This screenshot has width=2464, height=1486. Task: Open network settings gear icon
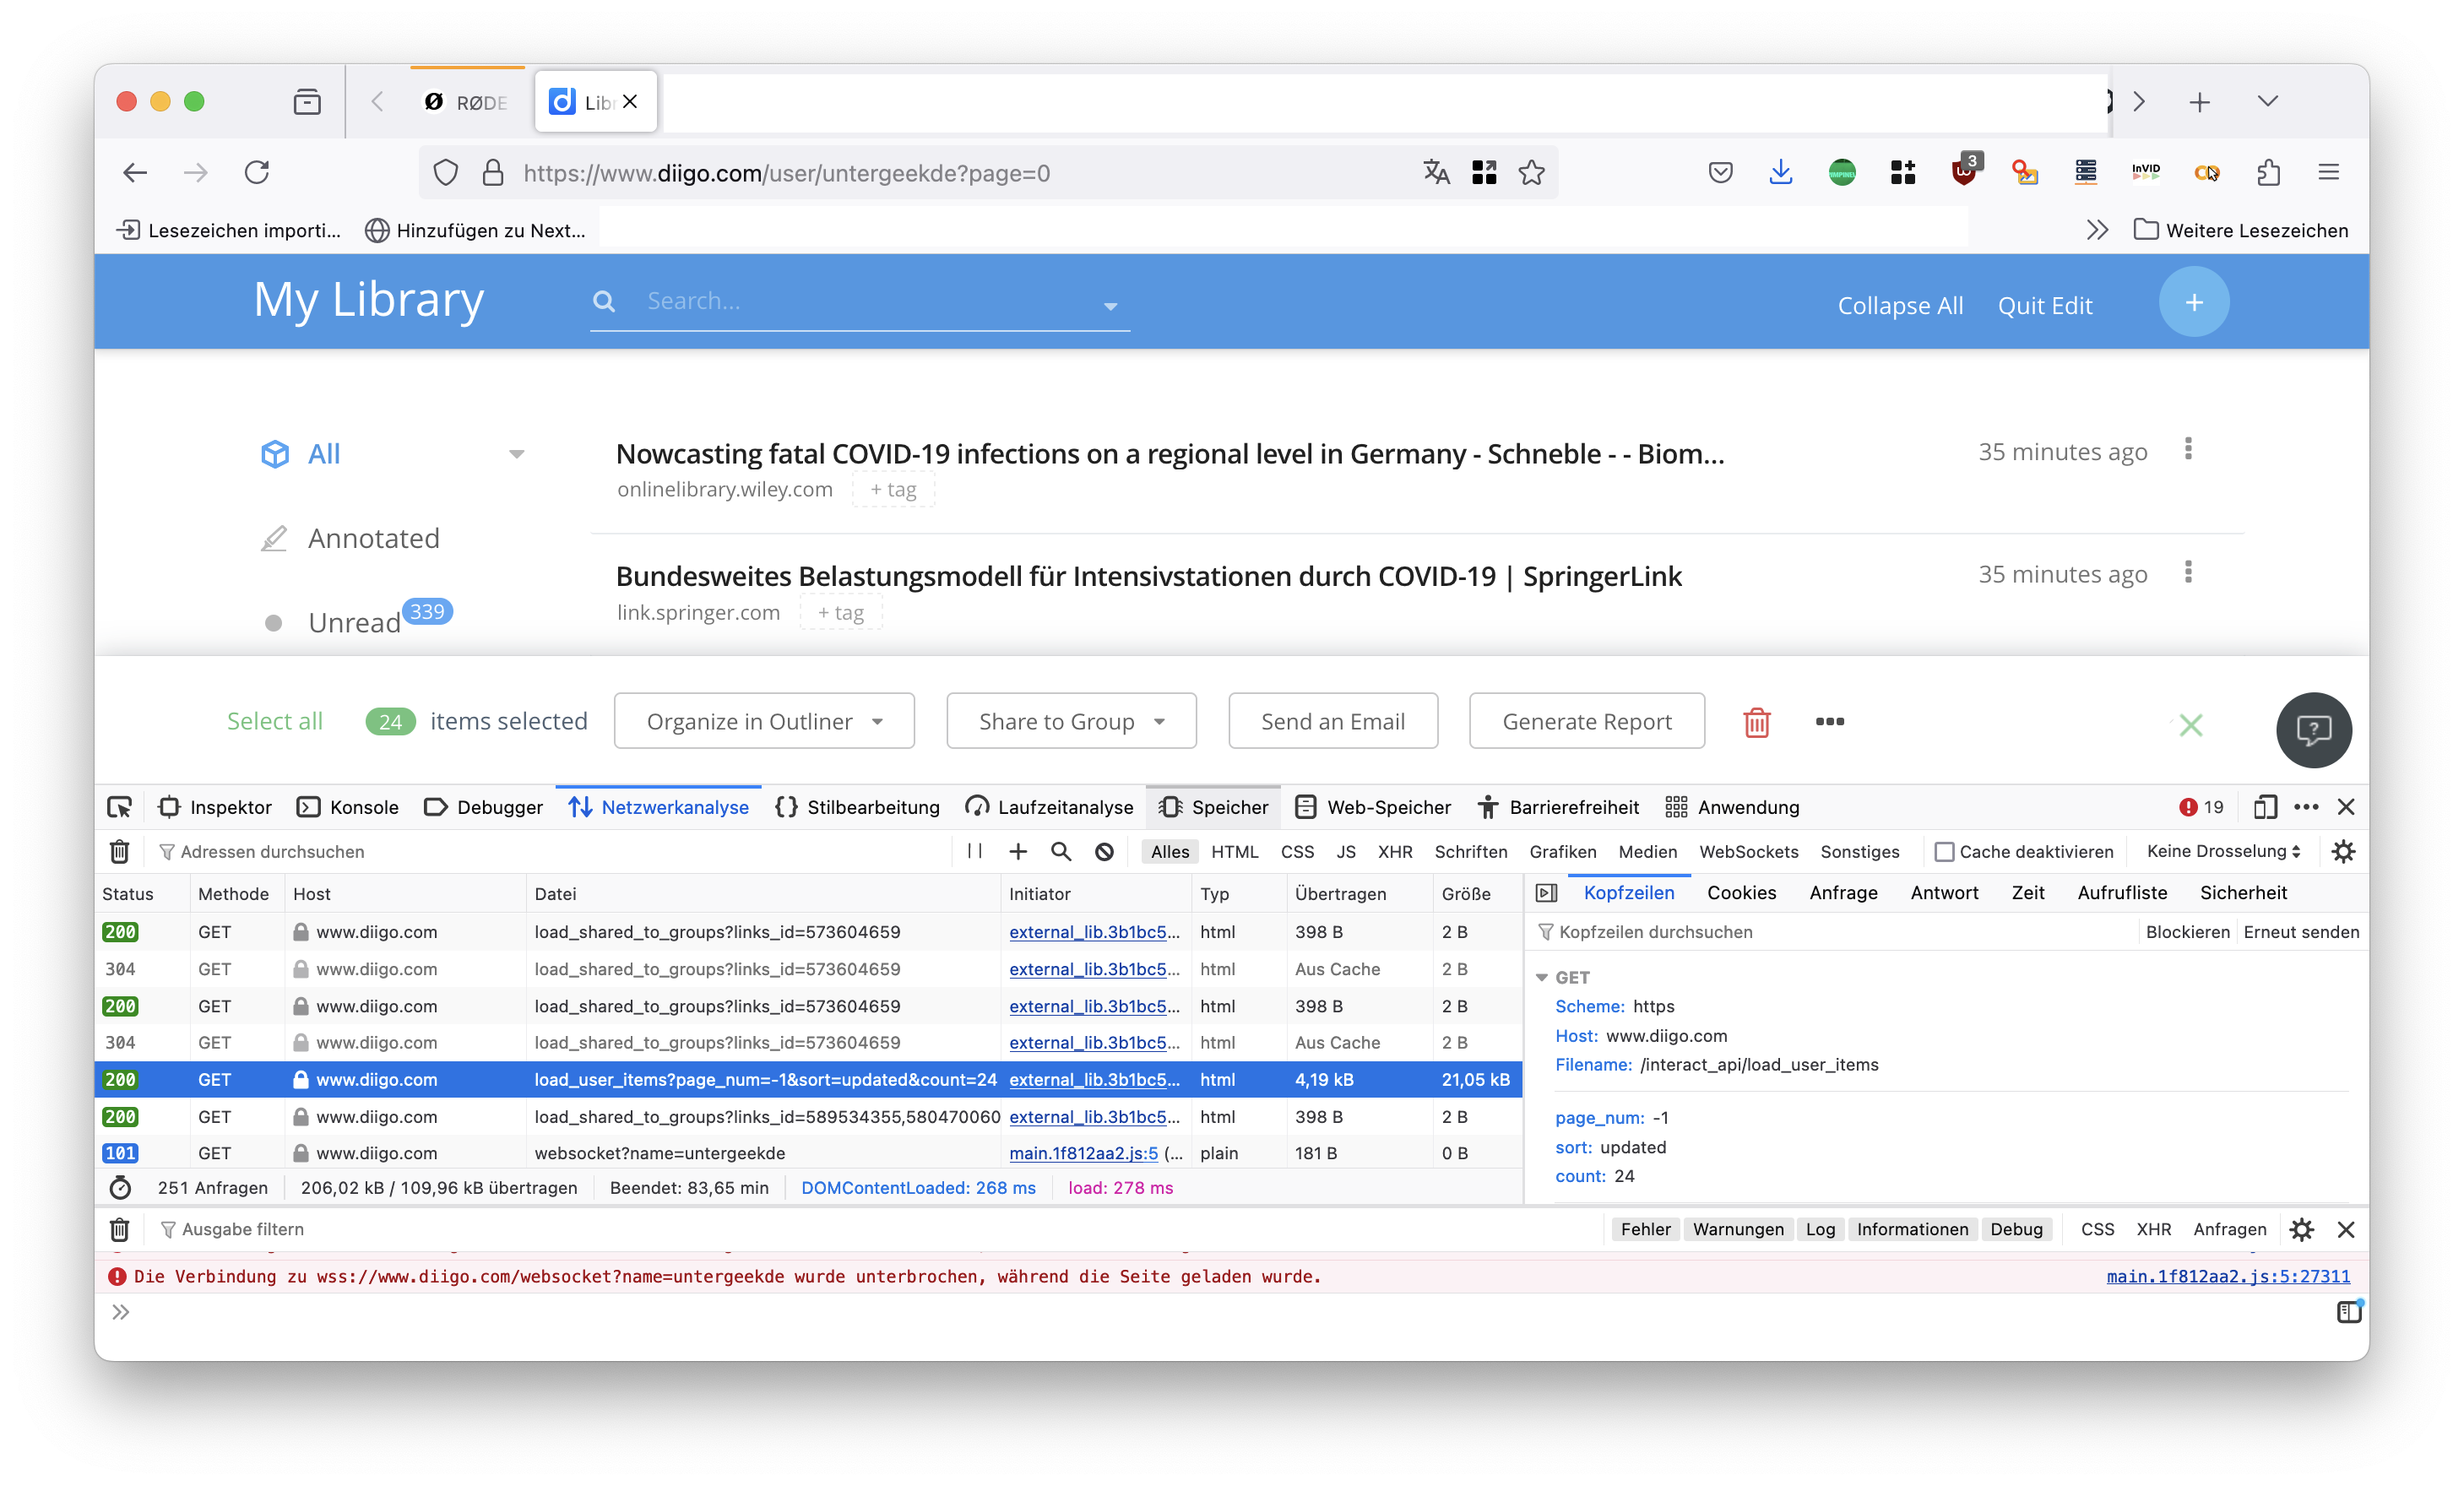click(x=2343, y=851)
